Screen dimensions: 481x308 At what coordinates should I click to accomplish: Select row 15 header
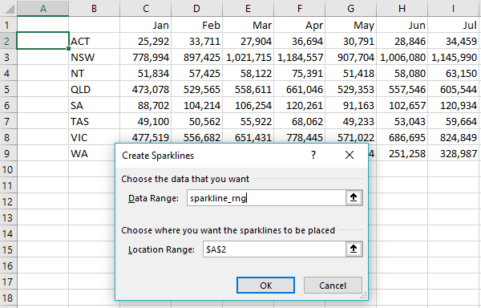(8, 249)
